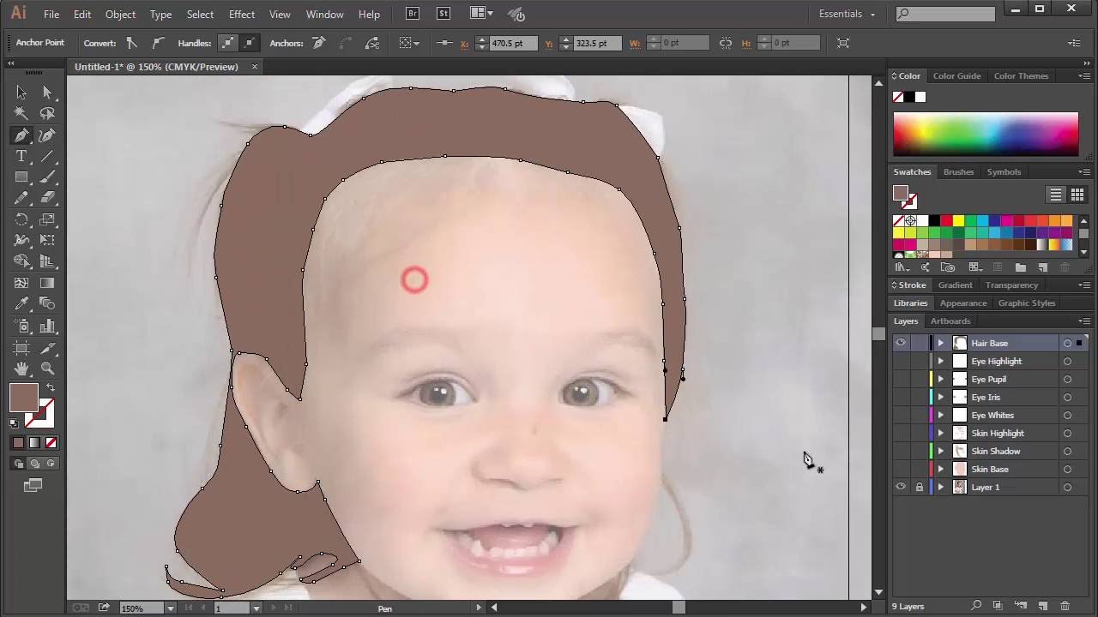Select the Rectangle tool
Image resolution: width=1098 pixels, height=617 pixels.
[x=21, y=177]
